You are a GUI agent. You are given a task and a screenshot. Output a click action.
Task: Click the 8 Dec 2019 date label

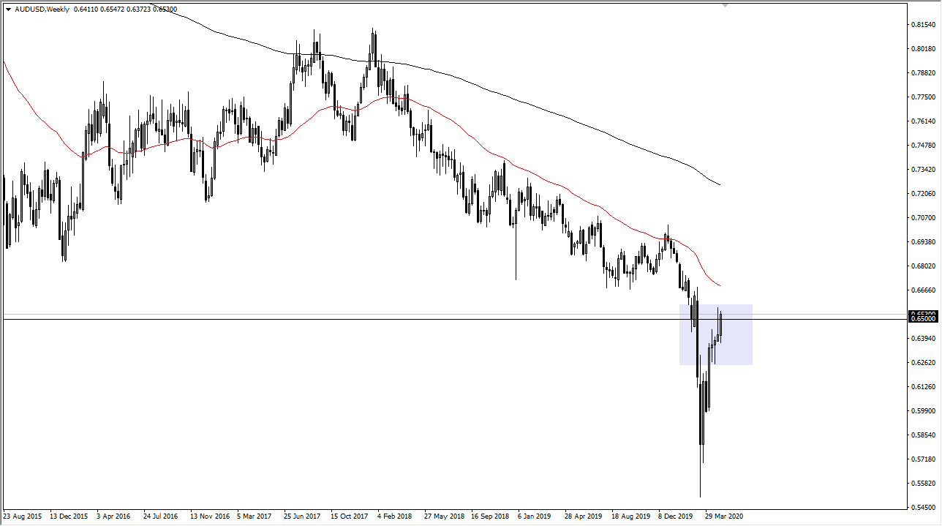coord(676,516)
